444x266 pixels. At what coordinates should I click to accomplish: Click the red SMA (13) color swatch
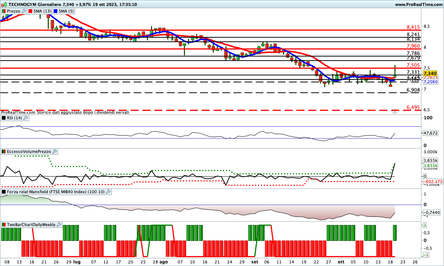pyautogui.click(x=31, y=11)
